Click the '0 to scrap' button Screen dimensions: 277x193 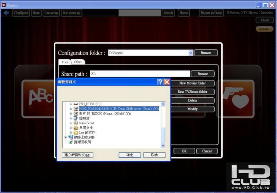coord(51,13)
